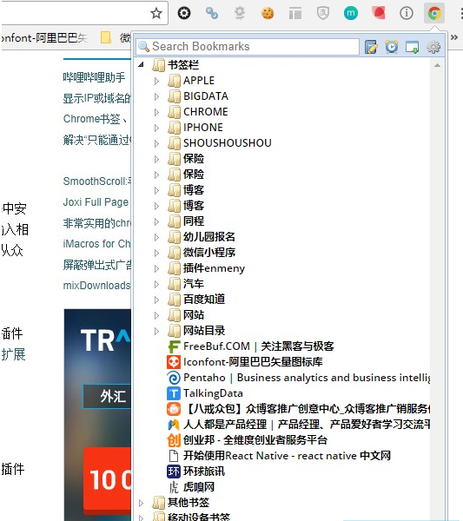Click the gray flower extension icon
The image size is (463, 521).
tap(239, 13)
